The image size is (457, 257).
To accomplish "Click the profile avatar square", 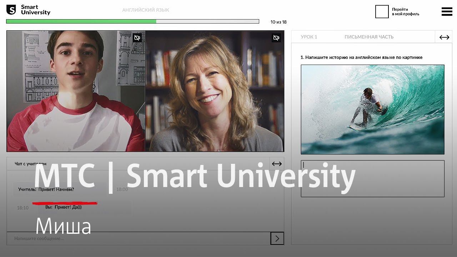I will point(382,12).
